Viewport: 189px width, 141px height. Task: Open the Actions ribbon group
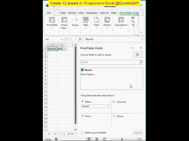click(107, 23)
